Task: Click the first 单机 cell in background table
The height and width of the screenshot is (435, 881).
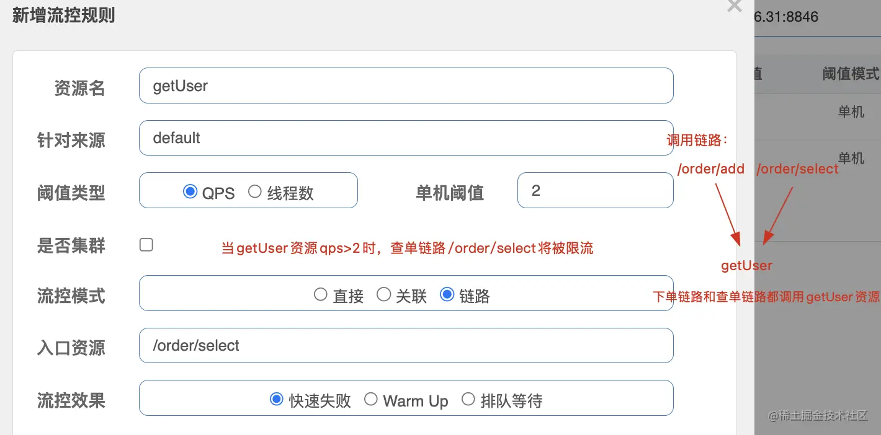Action: pos(851,112)
